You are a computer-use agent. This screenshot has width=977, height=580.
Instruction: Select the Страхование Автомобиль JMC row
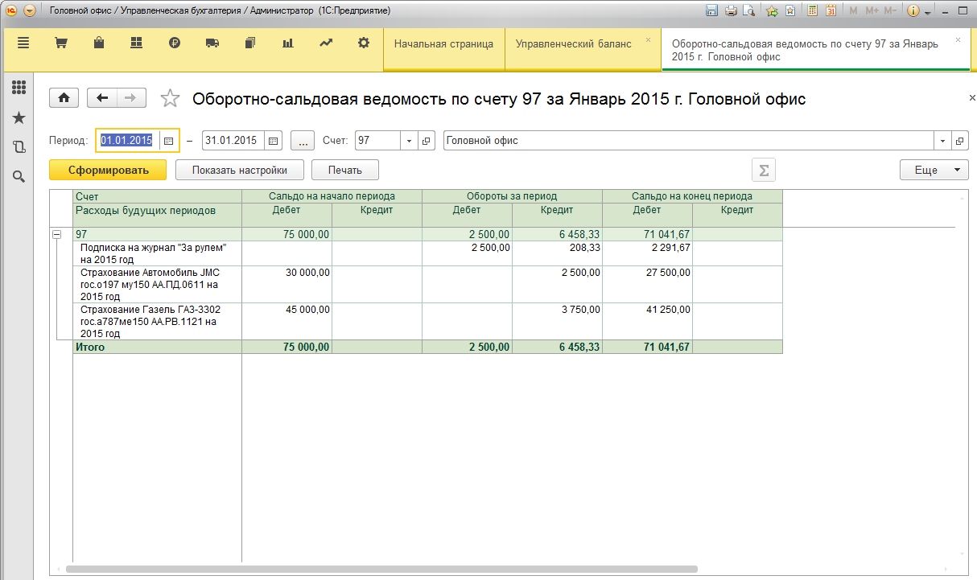[x=427, y=284]
